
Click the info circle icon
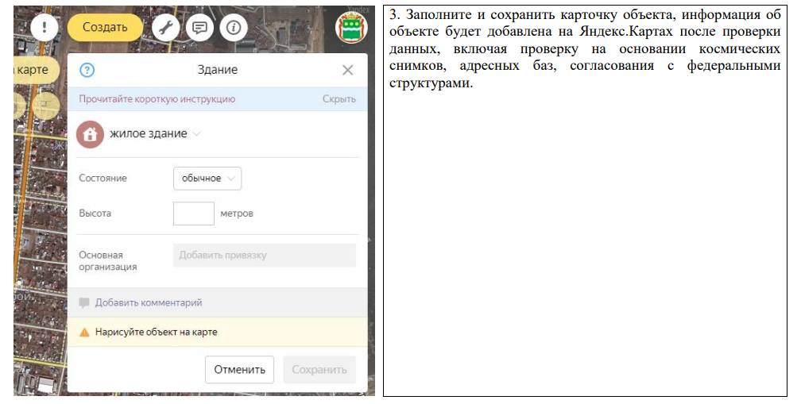click(x=234, y=27)
